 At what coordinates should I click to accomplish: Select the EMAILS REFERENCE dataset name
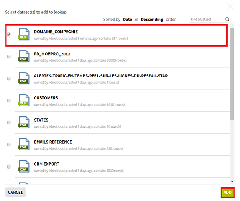click(53, 142)
